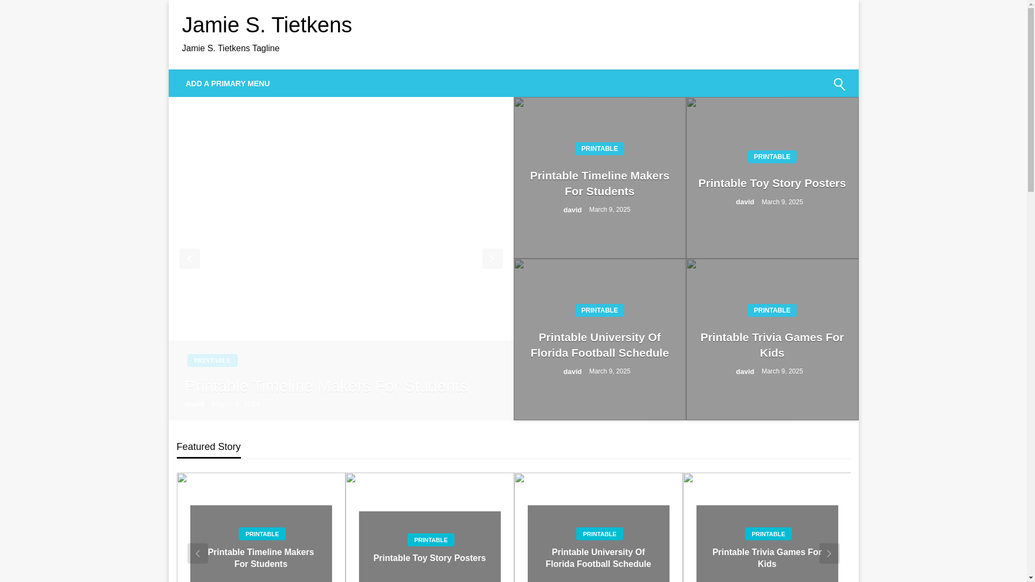
Task: Open author david under Trivia Games For Kids
Action: coord(745,372)
